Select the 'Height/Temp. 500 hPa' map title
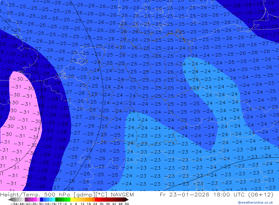This screenshot has height=205, width=279. (x=35, y=195)
